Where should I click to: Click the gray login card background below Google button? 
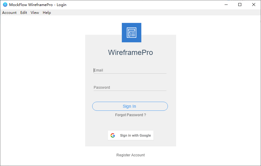point(130,143)
